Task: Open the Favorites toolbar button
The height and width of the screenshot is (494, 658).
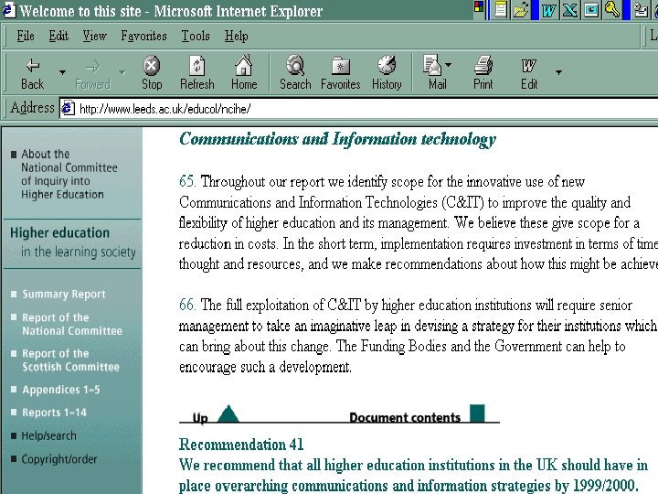Action: [x=340, y=72]
